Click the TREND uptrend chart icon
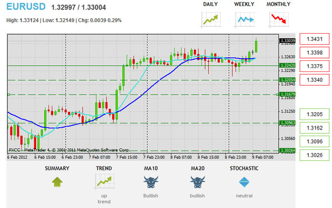This screenshot has height=208, width=332. [104, 181]
